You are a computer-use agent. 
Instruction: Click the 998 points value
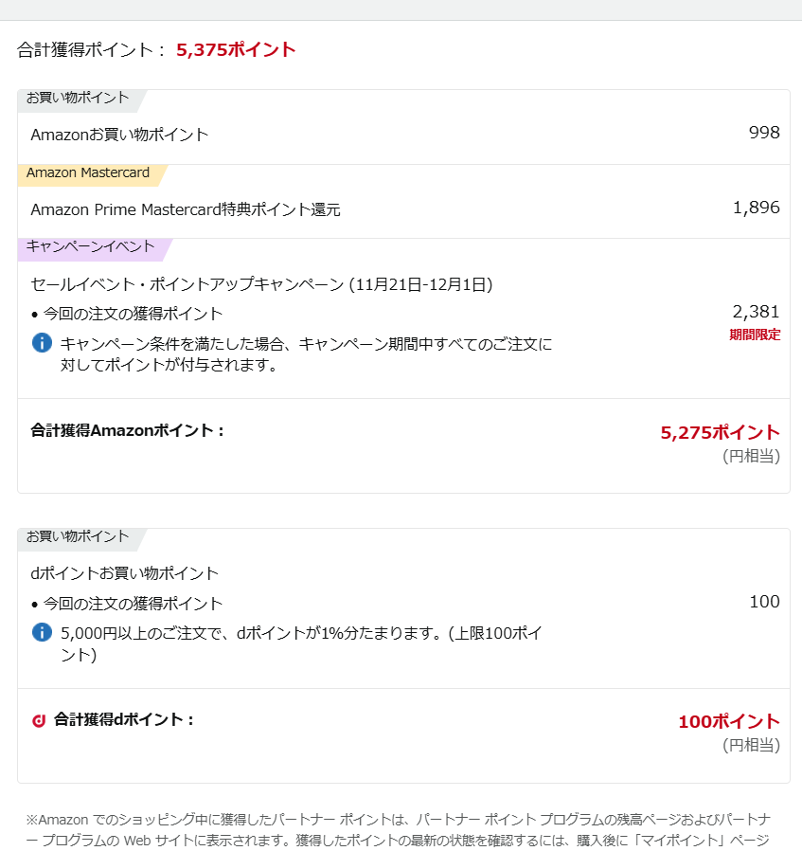tap(764, 133)
